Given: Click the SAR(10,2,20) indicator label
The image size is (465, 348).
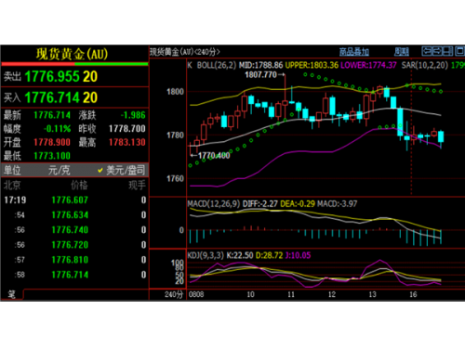Looking at the screenshot, I should (424, 65).
